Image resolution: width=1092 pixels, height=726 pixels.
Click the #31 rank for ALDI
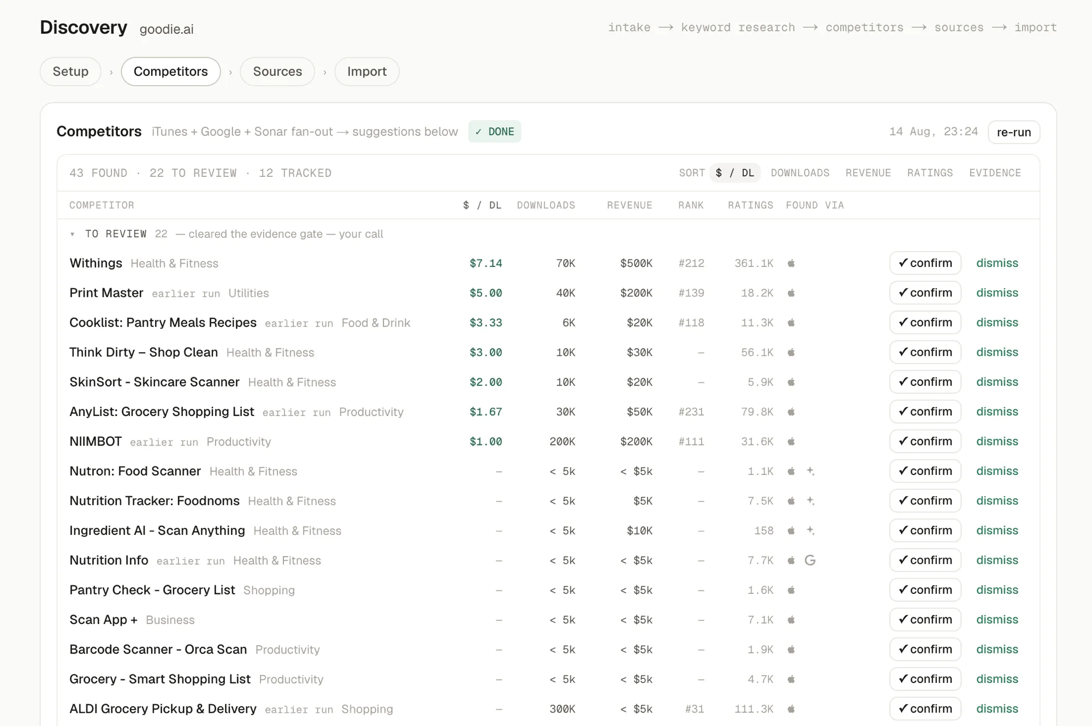[x=695, y=709]
